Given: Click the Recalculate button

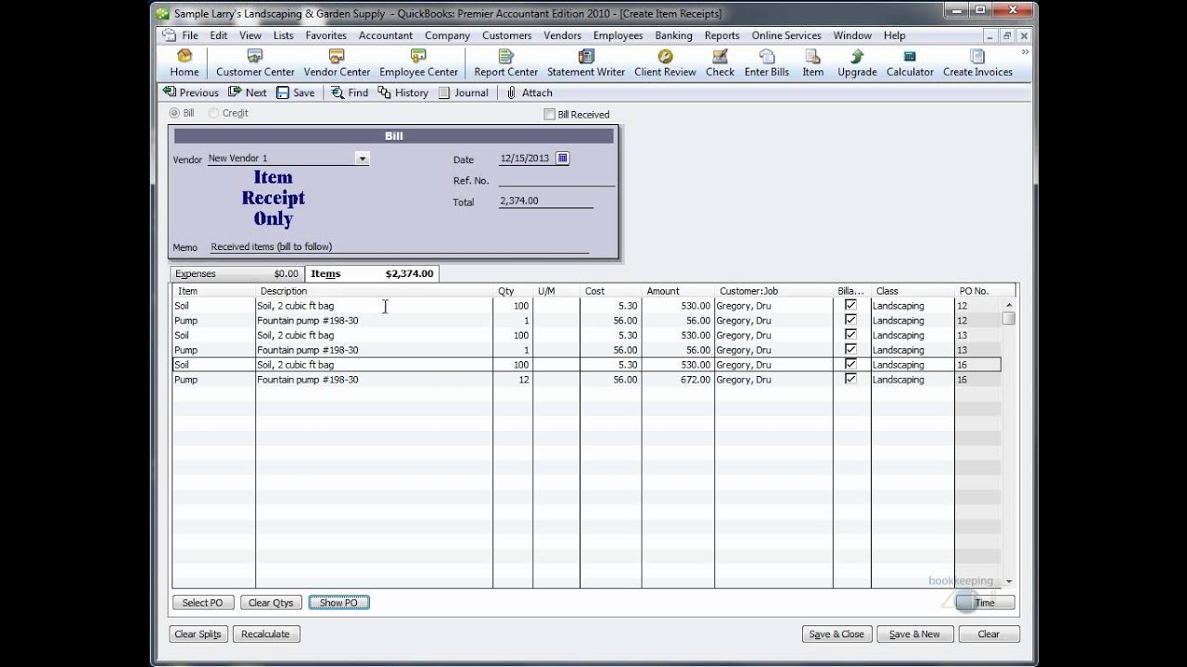Looking at the screenshot, I should coord(266,635).
